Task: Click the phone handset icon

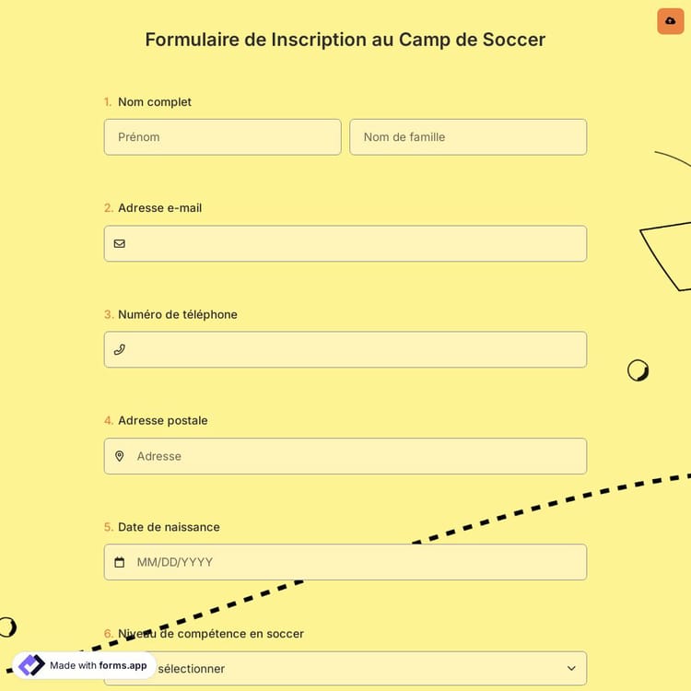Action: [120, 350]
